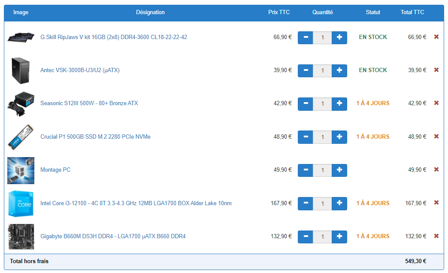
Task: Click Intel Core blue box thumbnail
Action: pos(21,203)
